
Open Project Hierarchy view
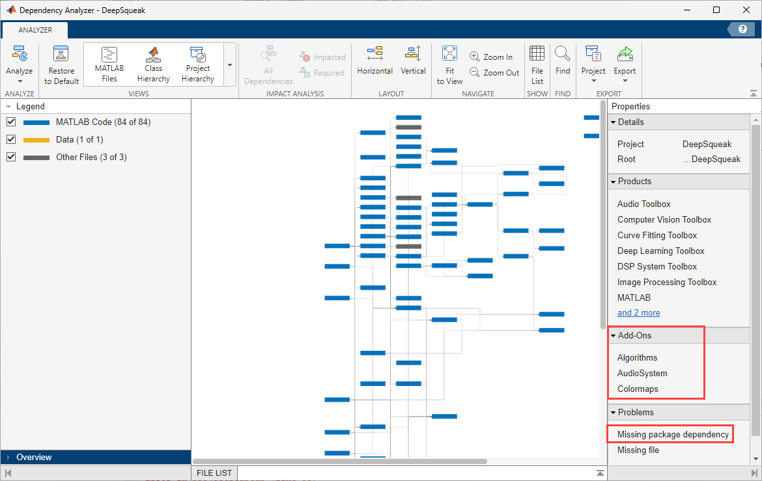(x=197, y=62)
